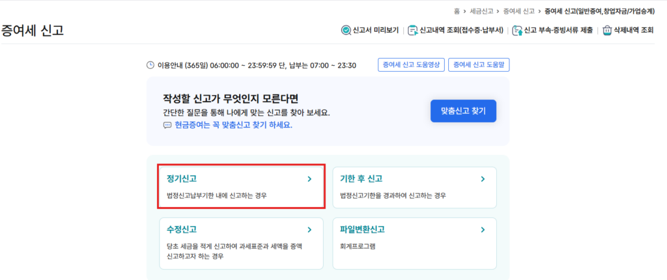The width and height of the screenshot is (667, 280).
Task: Open the 현금증여는 꼭 맞춤신고 찾기 link
Action: click(234, 126)
